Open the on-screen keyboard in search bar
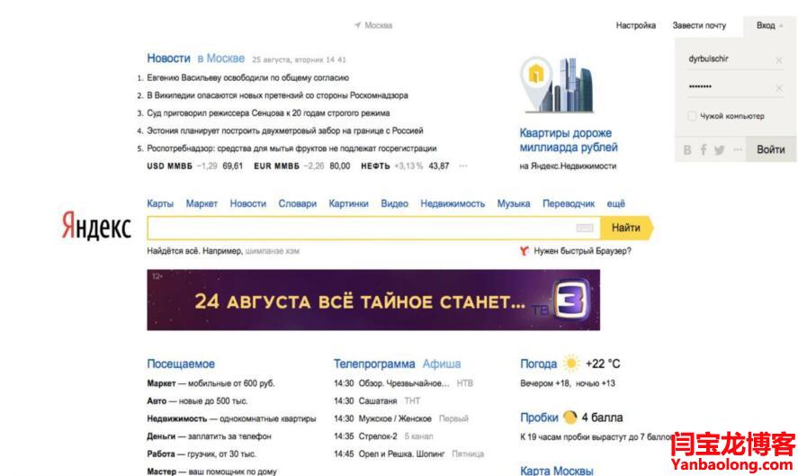Image resolution: width=798 pixels, height=476 pixels. [x=585, y=229]
